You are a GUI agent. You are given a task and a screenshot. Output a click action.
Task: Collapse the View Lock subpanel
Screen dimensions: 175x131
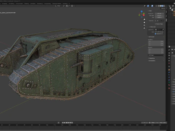(152, 27)
